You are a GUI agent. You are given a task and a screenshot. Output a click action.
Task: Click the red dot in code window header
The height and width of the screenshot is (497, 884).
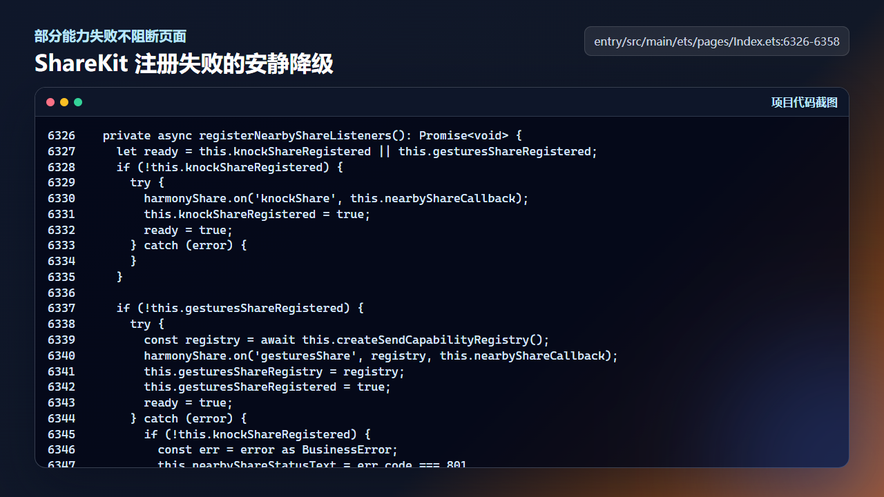(x=50, y=102)
